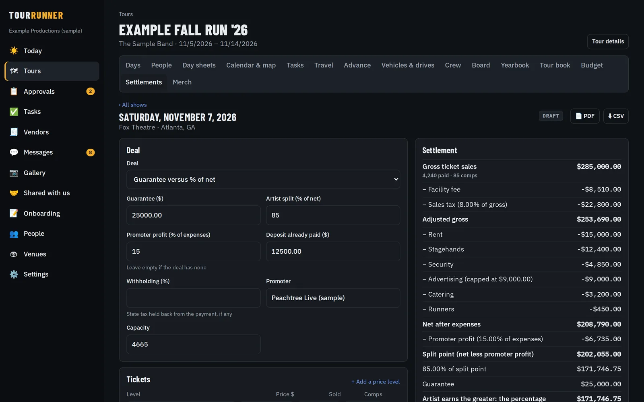Open Settings via the gear icon
The image size is (644, 402).
coord(14,274)
